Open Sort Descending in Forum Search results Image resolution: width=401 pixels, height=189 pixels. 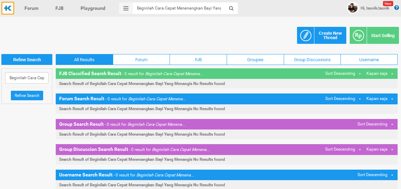coord(343,99)
